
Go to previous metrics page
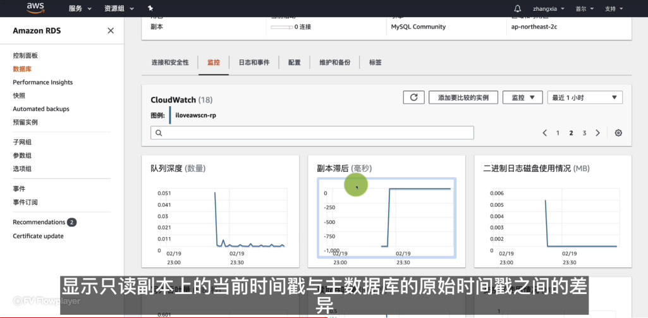pos(545,133)
